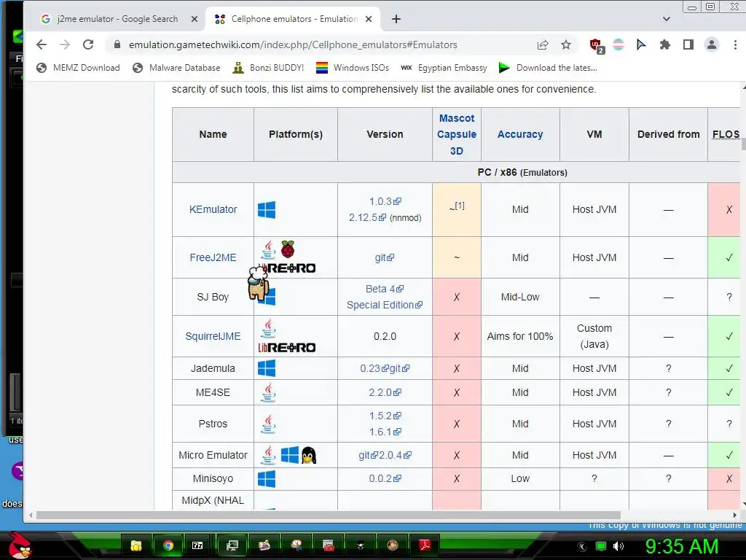This screenshot has height=560, width=746.
Task: Click the 9:35 AM taskbar clock
Action: click(x=682, y=546)
